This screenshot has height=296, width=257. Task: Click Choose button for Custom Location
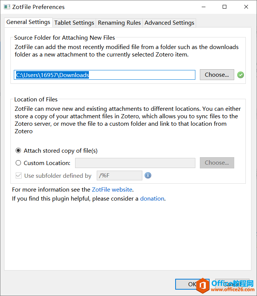click(x=217, y=163)
